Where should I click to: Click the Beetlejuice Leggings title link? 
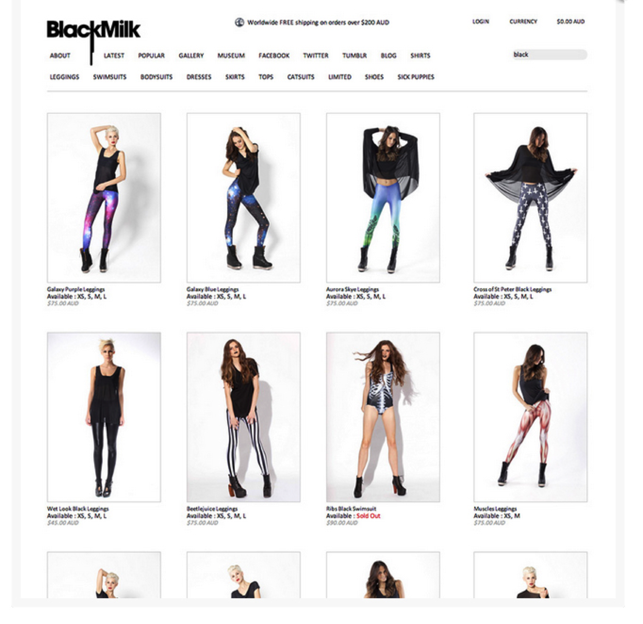click(x=212, y=509)
